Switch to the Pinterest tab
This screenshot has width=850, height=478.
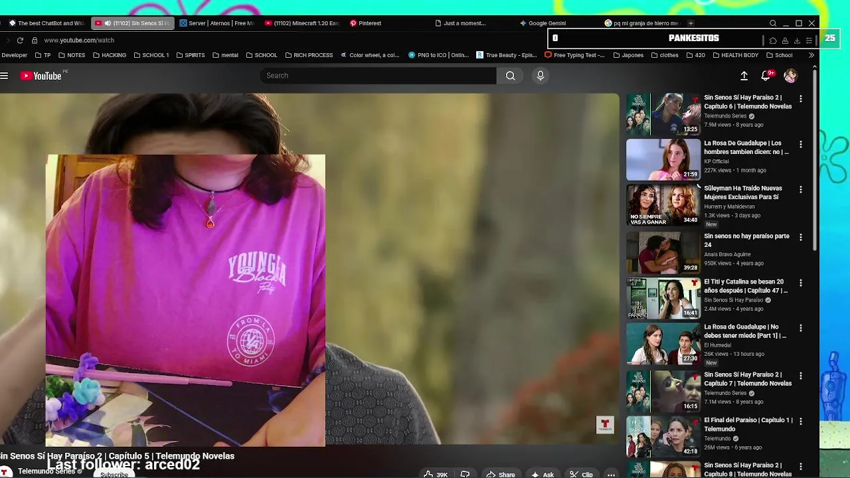(x=366, y=23)
